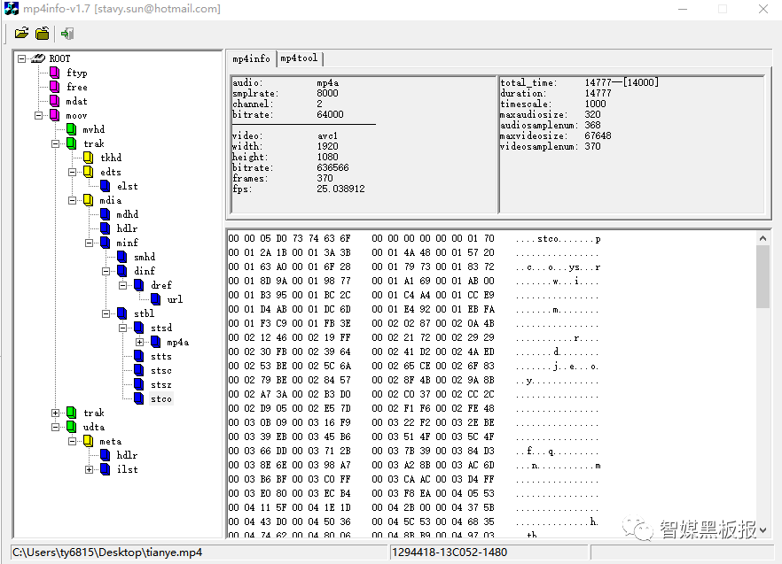Image resolution: width=782 pixels, height=564 pixels.
Task: Click the exit door toolbar icon
Action: [67, 34]
